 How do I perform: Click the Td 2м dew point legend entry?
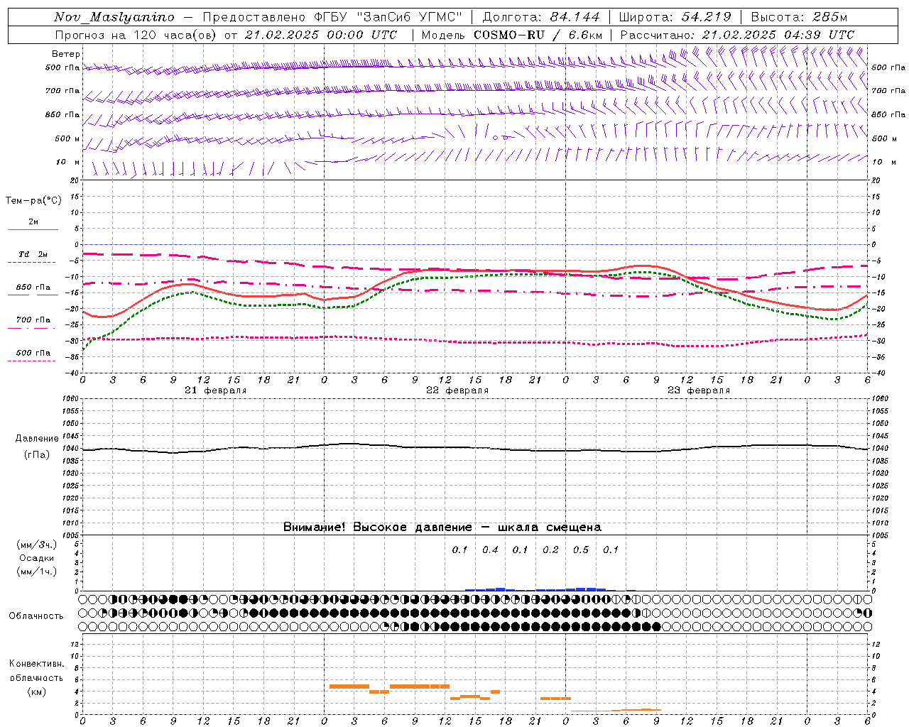click(33, 254)
